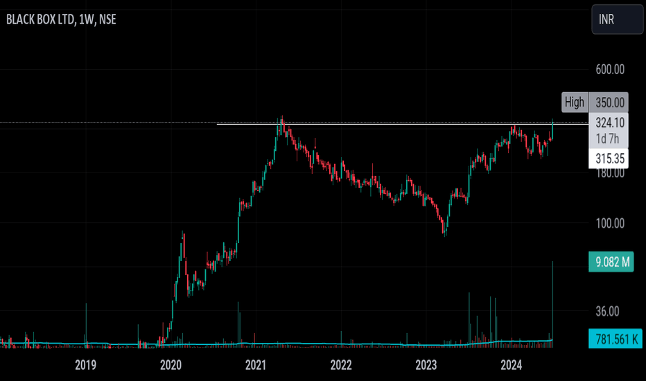Click the tallest latest volume bar
Image resolution: width=646 pixels, height=381 pixels.
pyautogui.click(x=552, y=304)
